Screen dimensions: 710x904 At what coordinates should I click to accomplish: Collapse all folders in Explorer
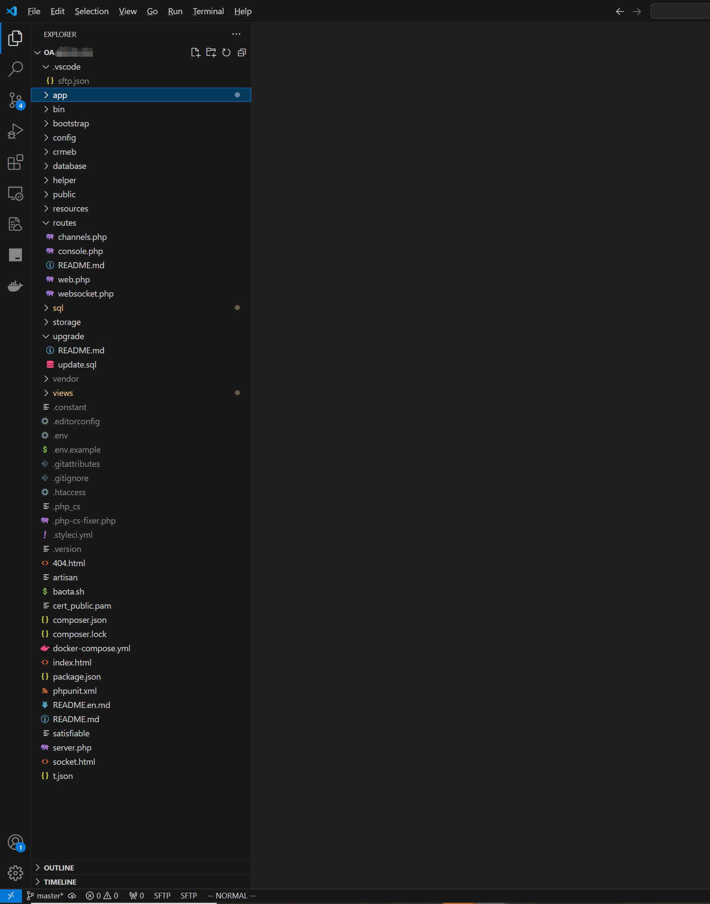point(242,52)
